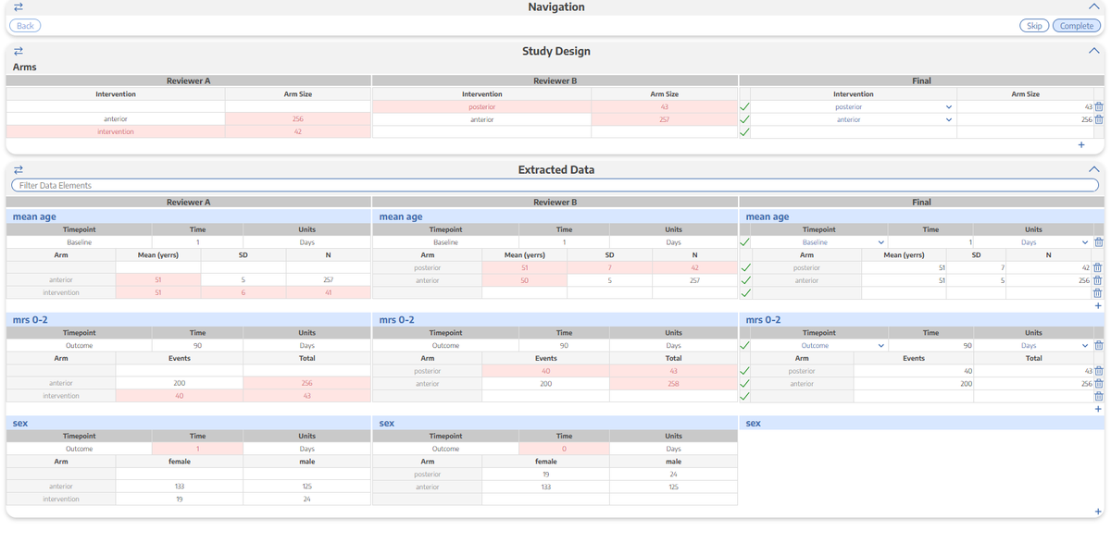Toggle checkmark for mrs 0-2 posterior row
Viewport: 1111px width, 543px height.
(745, 371)
